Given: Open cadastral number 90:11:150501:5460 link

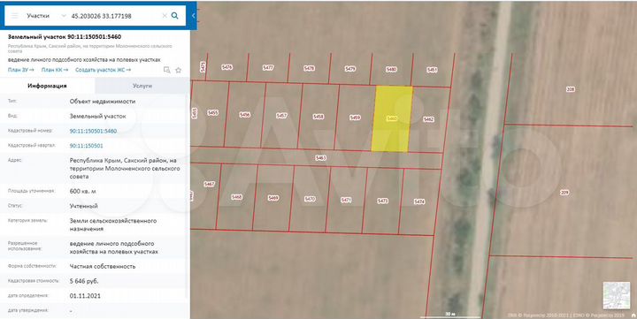Looking at the screenshot, I should pos(93,131).
